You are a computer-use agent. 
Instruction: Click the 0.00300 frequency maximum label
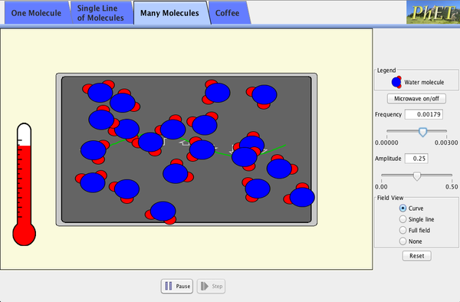pos(446,143)
